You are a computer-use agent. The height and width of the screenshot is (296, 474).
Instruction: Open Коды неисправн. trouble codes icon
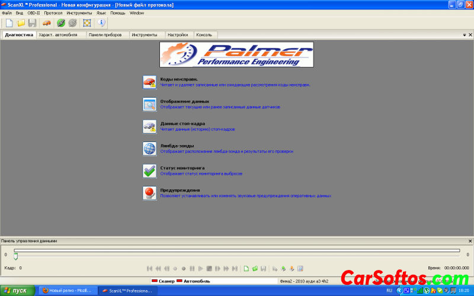pos(149,82)
